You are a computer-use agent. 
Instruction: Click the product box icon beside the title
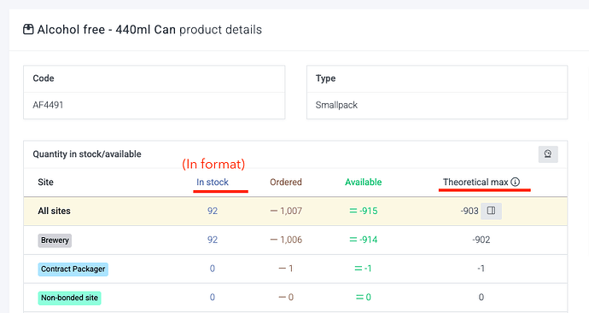(28, 29)
